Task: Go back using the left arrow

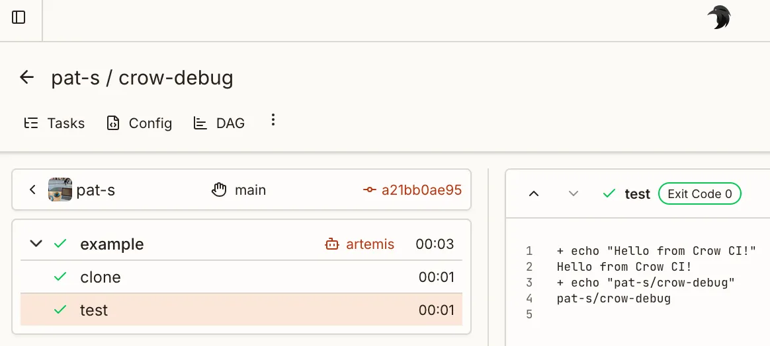Action: point(26,77)
